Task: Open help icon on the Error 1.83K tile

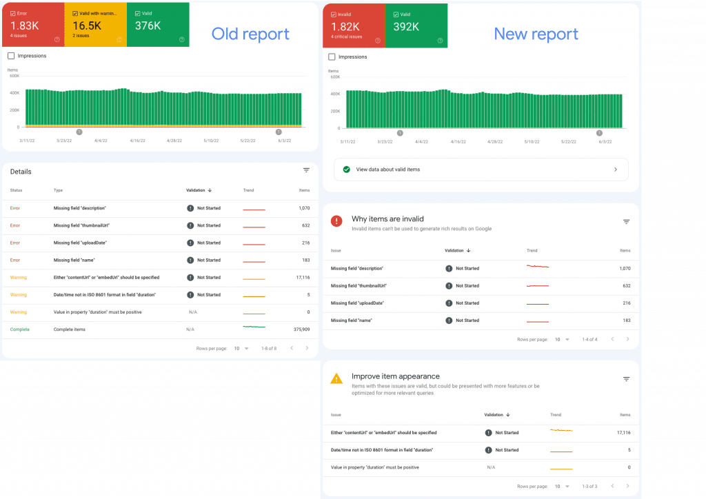Action: tap(57, 39)
